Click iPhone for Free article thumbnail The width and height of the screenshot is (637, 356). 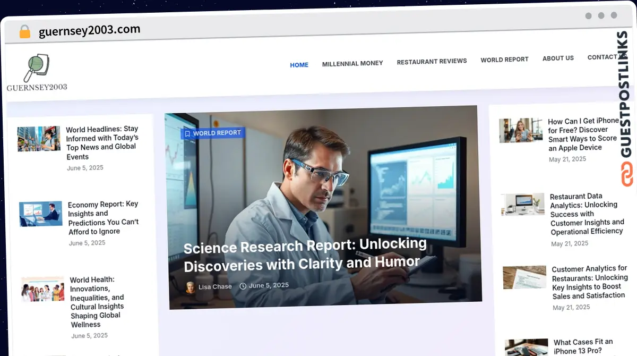click(521, 130)
